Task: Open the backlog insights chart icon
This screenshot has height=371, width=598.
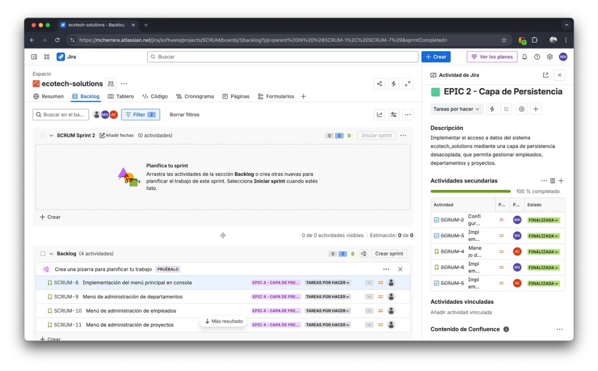Action: click(379, 115)
